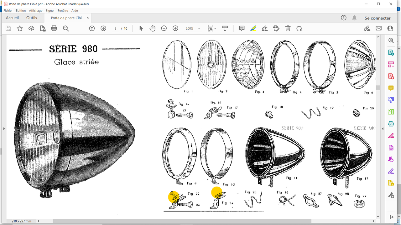Open the Create PDF sidebar tool

(391, 76)
